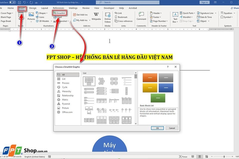
Task: Click the Share button
Action: click(x=235, y=8)
